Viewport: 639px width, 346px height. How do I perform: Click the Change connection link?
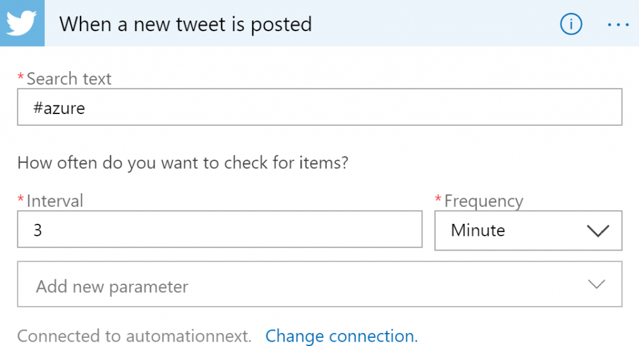341,336
